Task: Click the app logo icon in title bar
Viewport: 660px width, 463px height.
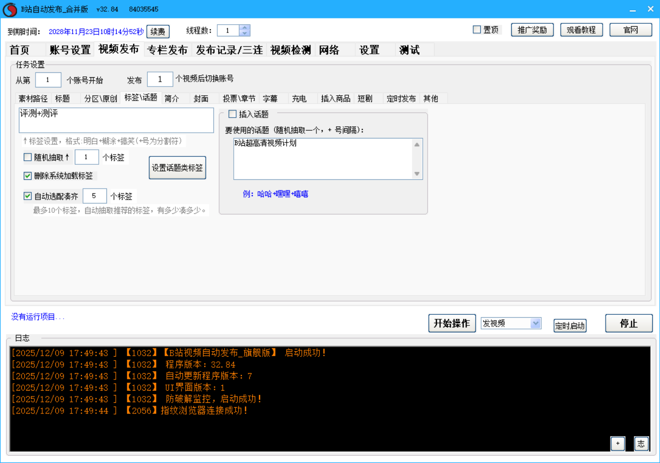Action: click(10, 9)
